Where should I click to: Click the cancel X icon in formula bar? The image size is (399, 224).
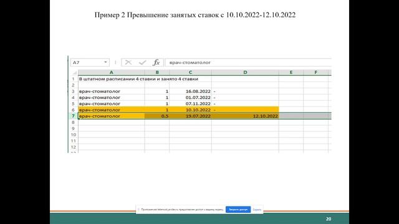(x=128, y=62)
